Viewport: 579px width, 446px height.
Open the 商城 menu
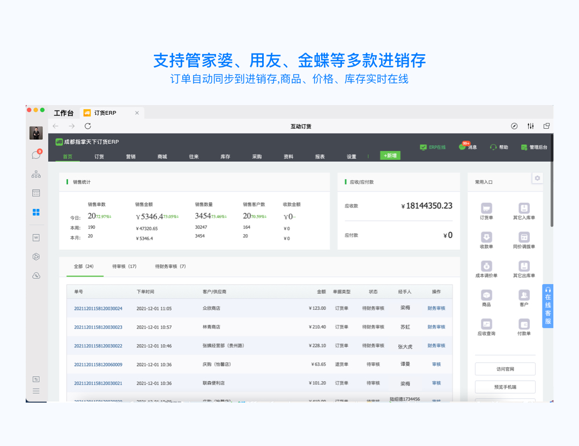click(162, 157)
